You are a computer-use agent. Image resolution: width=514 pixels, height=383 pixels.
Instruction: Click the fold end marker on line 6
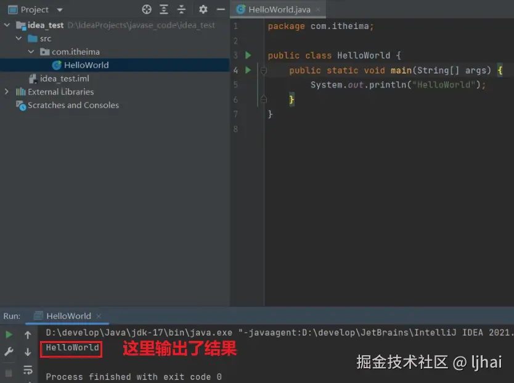tap(264, 99)
